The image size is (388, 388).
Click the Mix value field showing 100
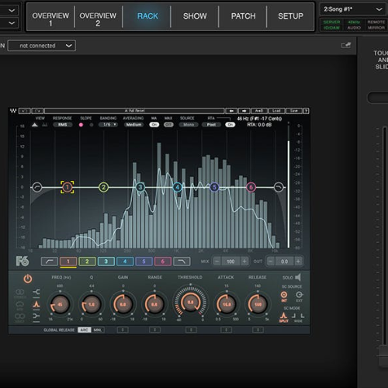coord(230,262)
